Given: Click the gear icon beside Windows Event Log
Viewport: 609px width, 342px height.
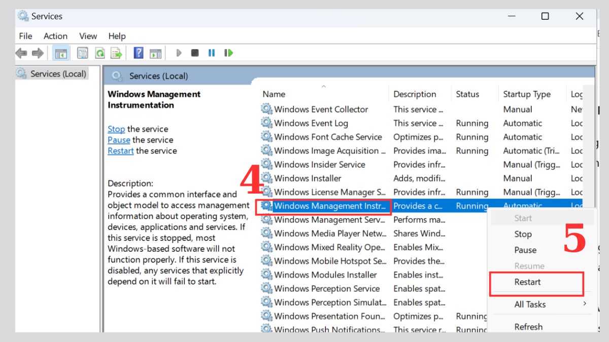Looking at the screenshot, I should 266,123.
